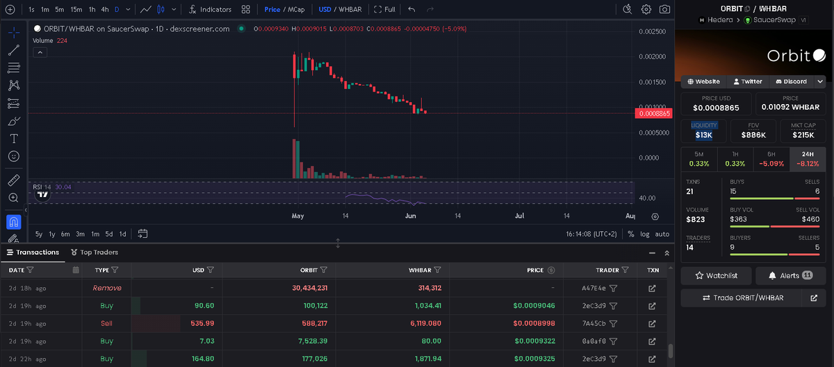Select the 1H timeframe stats
This screenshot has width=834, height=367.
point(735,159)
